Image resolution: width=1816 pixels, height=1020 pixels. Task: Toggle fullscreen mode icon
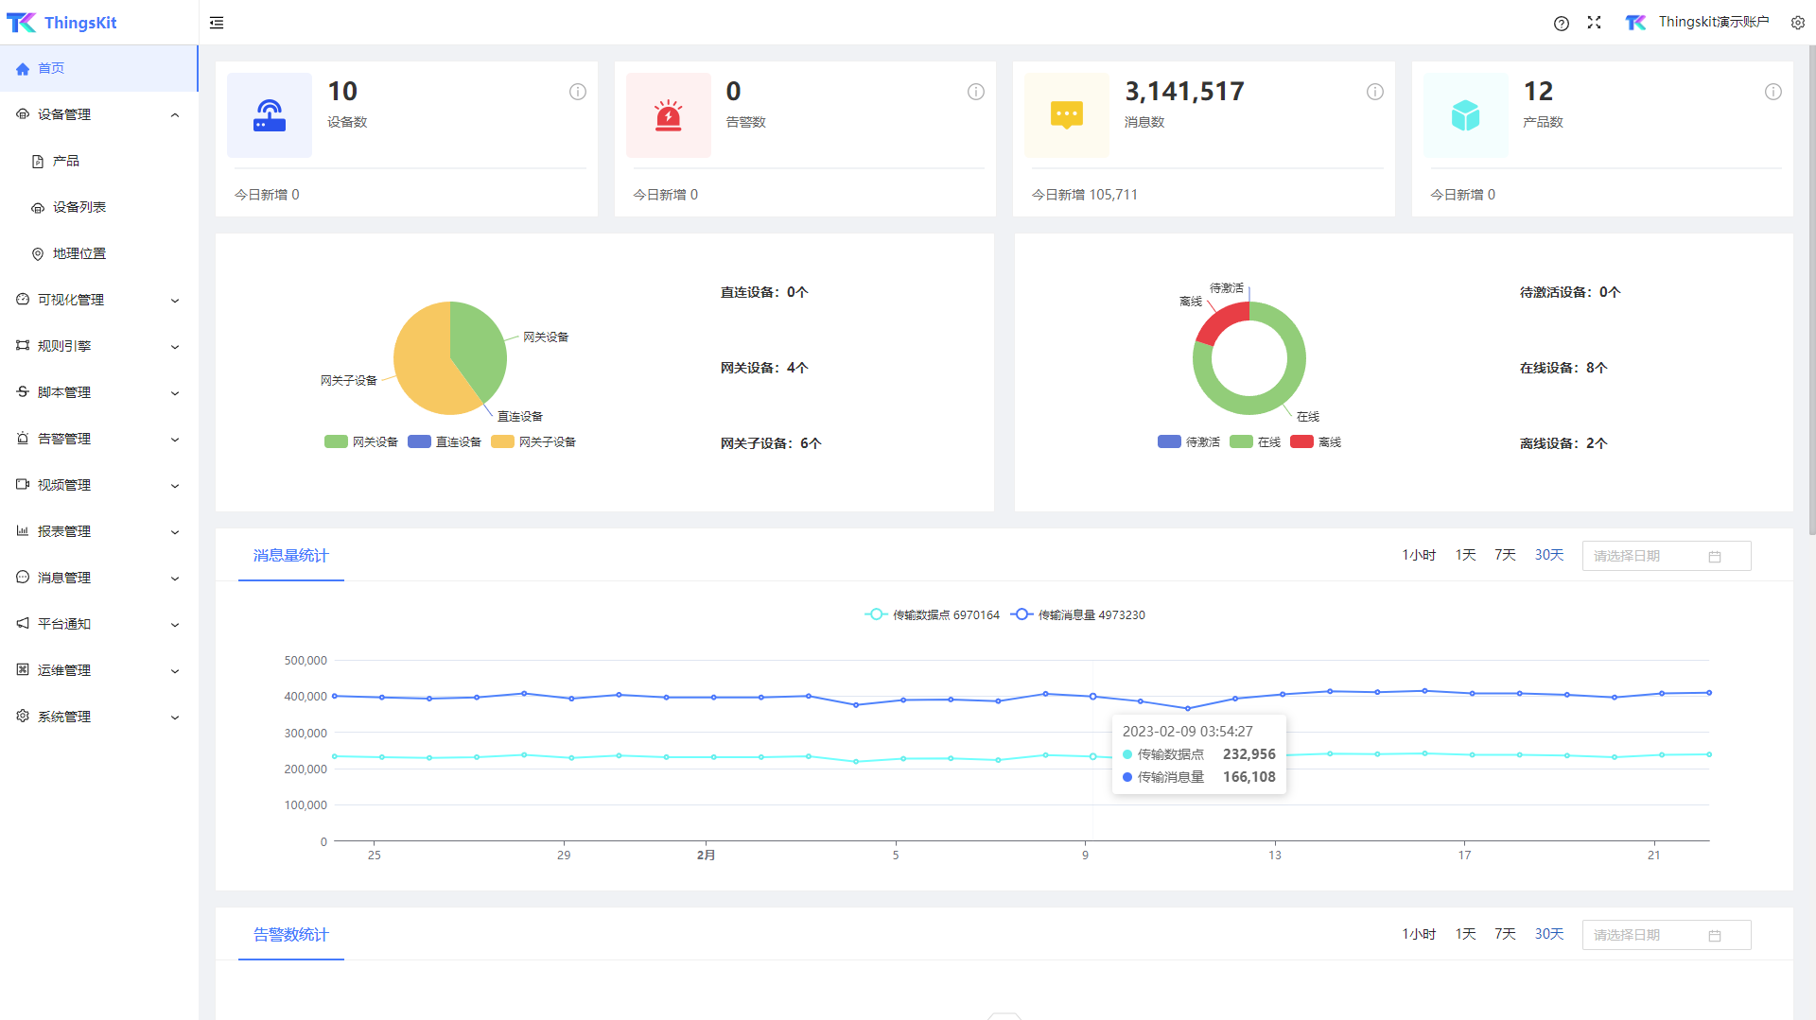pyautogui.click(x=1595, y=23)
